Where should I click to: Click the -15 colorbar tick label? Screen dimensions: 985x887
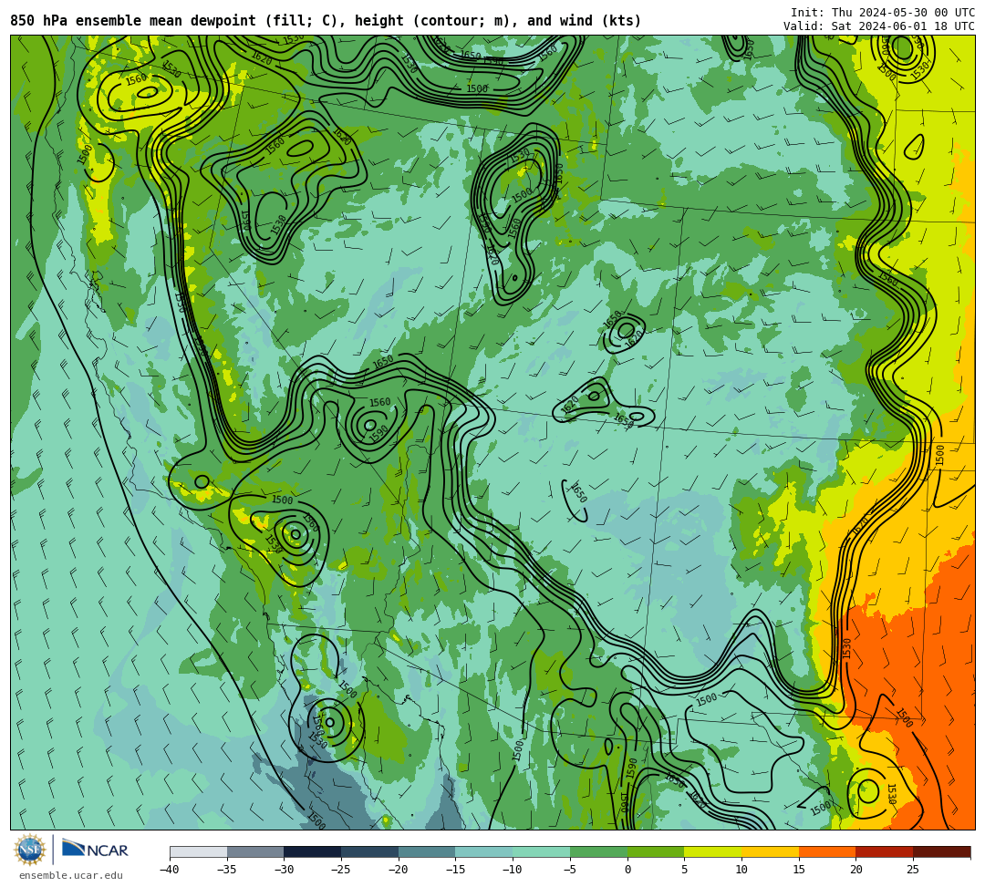pyautogui.click(x=455, y=870)
